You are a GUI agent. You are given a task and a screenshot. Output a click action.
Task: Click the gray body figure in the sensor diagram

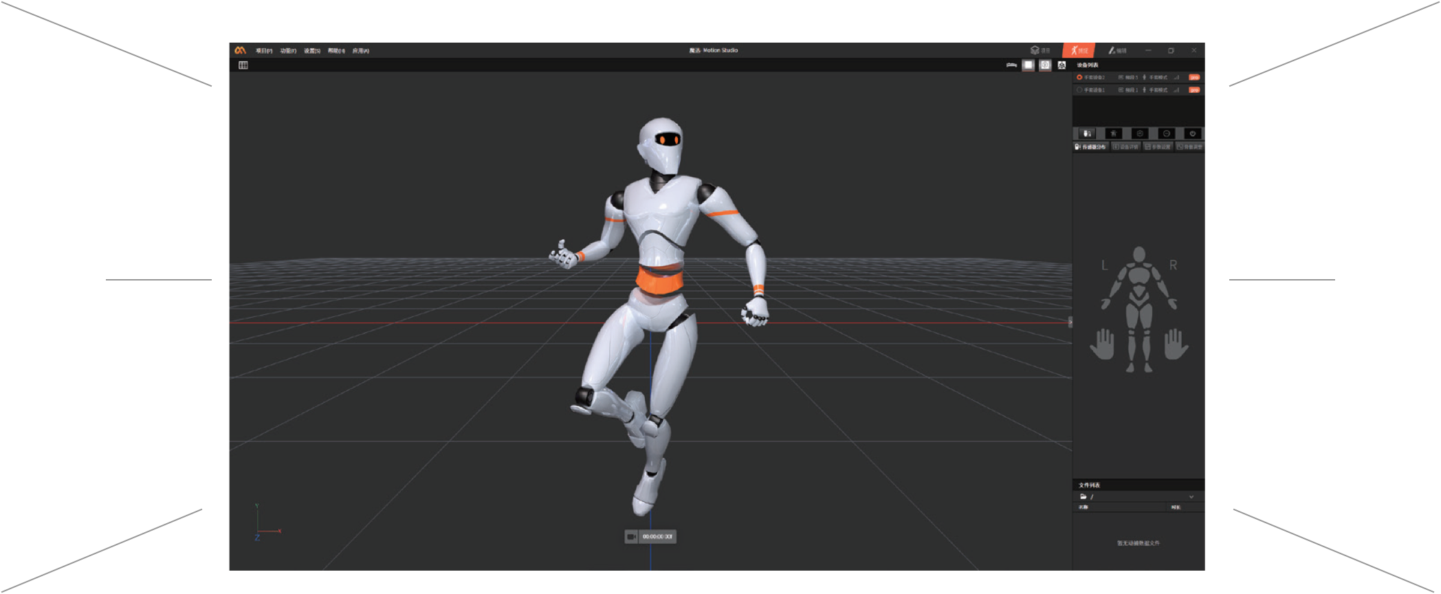(x=1139, y=309)
